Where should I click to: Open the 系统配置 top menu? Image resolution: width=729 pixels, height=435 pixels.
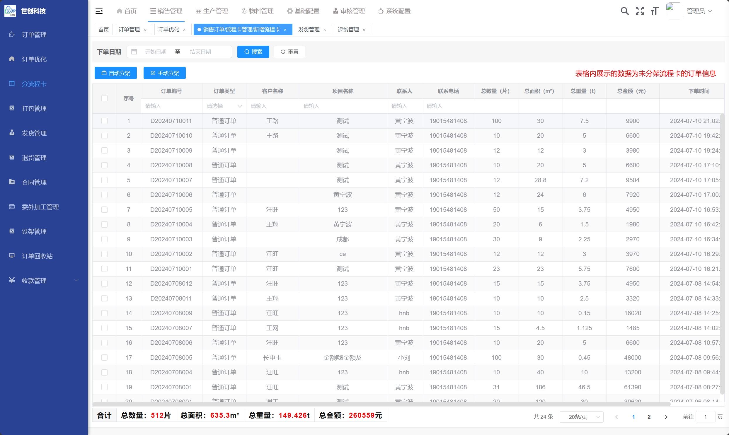(395, 11)
